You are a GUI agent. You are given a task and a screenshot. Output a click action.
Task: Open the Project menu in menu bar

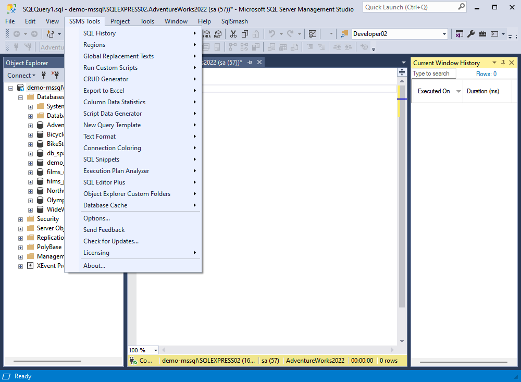coord(120,21)
